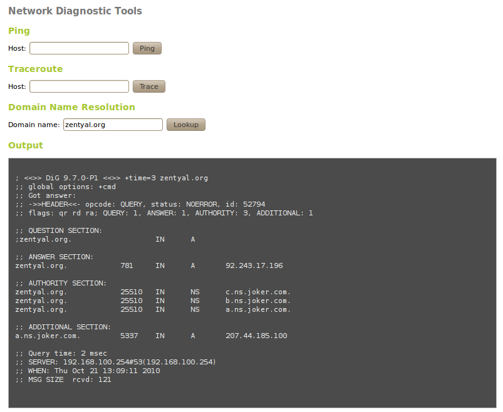Viewport: 503px width, 412px height.
Task: Click the IP address 207.44.185.100
Action: [257, 336]
